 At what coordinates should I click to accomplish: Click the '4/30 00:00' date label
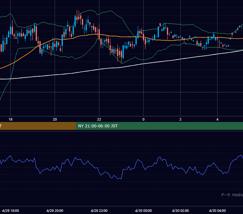144,210
